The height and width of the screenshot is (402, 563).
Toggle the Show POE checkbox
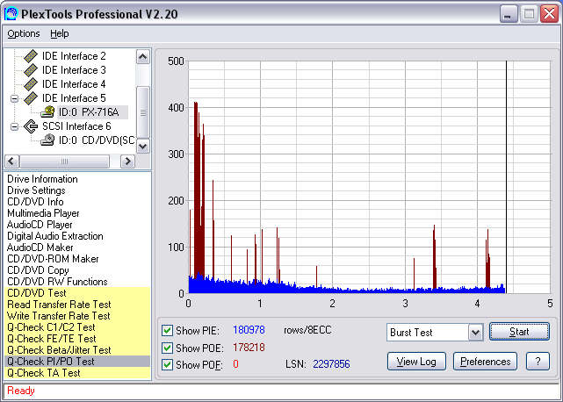coord(167,348)
